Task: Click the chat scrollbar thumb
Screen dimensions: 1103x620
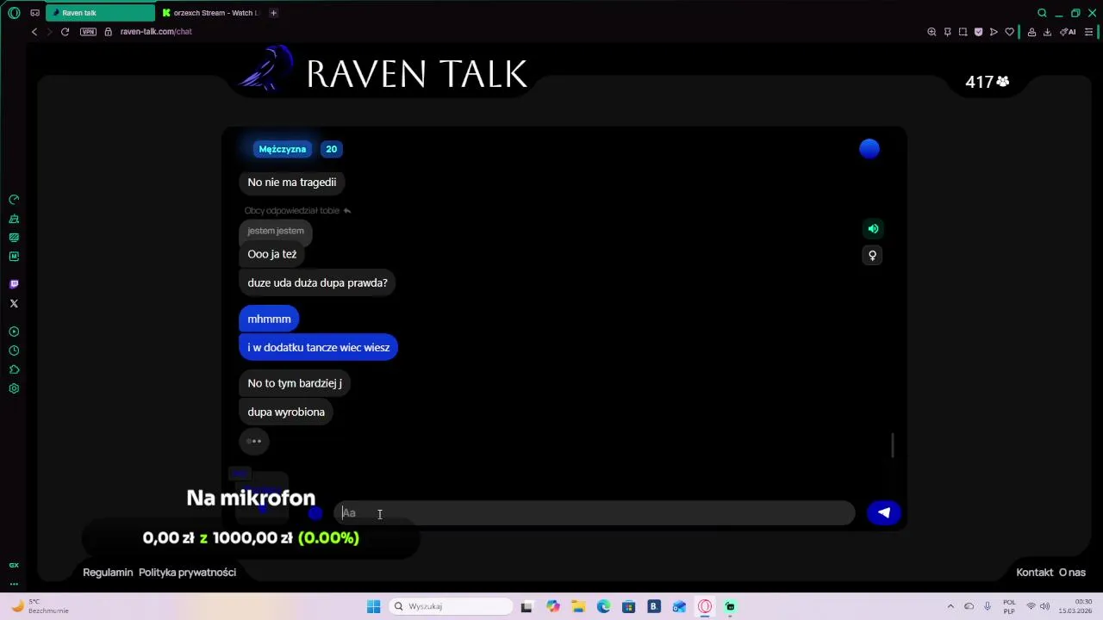Action: pyautogui.click(x=893, y=445)
